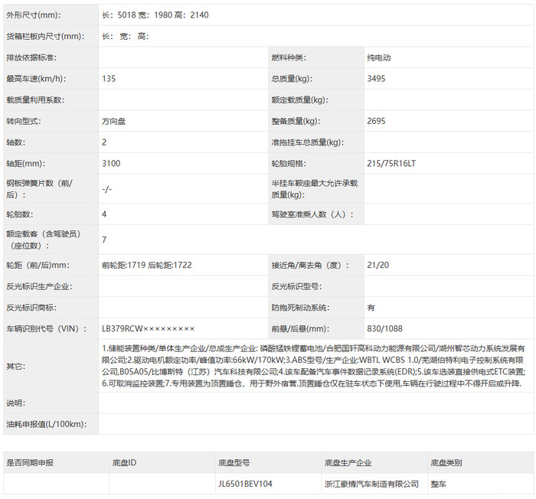
Task: Select the 防抱死制动系统 value 有
Action: tap(371, 307)
